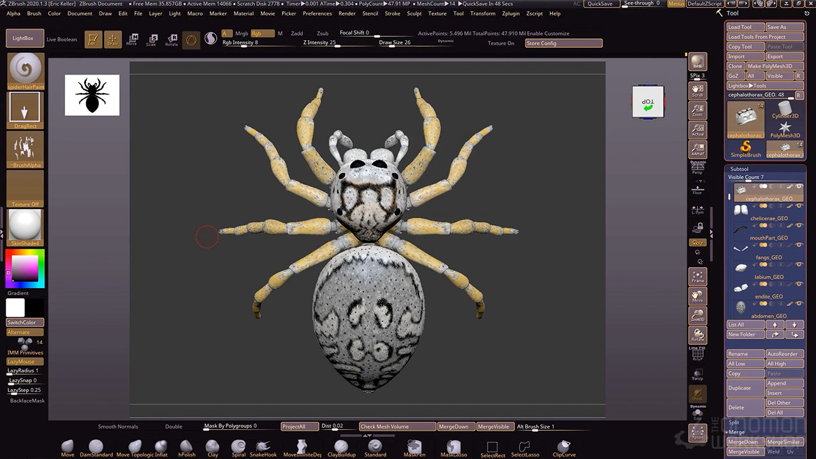The width and height of the screenshot is (816, 459).
Task: Open the Zplugin menu
Action: point(511,13)
